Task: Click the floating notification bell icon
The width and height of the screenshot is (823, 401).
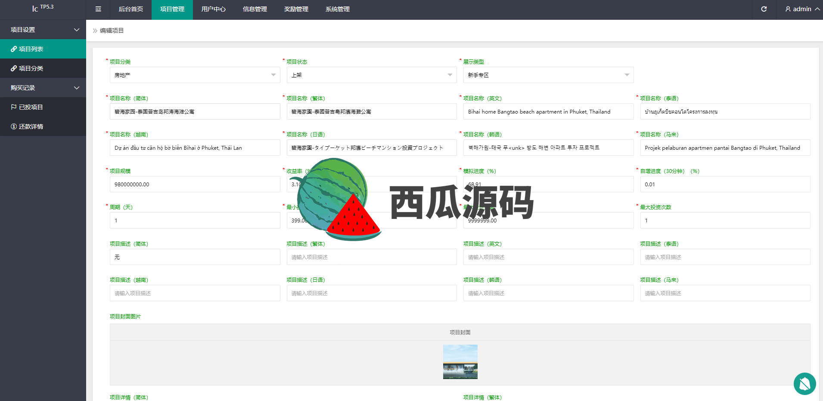Action: [x=804, y=384]
